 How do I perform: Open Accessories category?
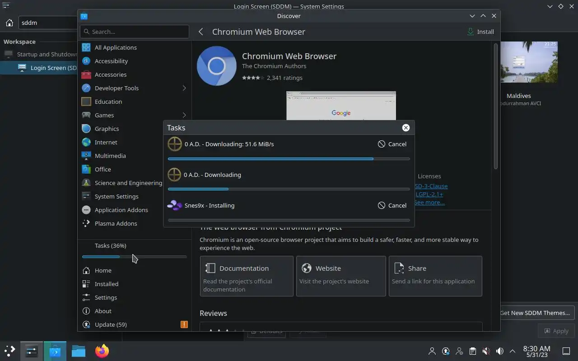pos(135,74)
